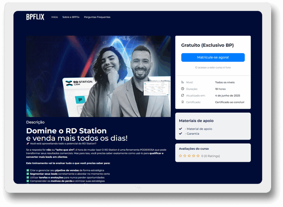Click the Duração clock icon
283x207 pixels.
182,89
